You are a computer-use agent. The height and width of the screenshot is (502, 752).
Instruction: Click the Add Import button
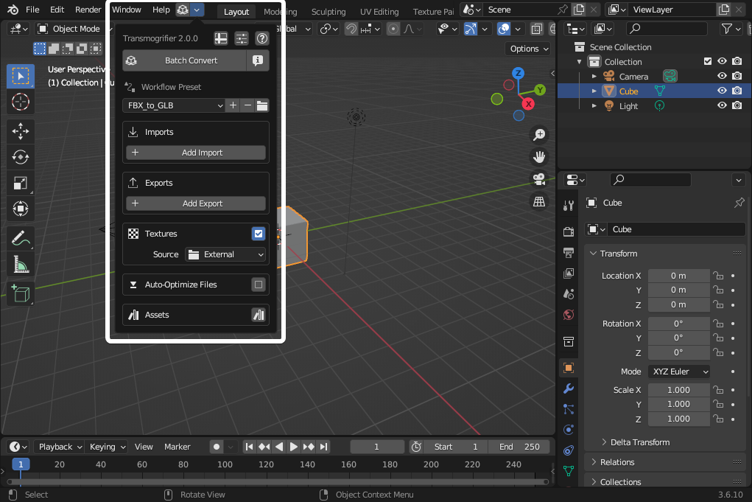[x=196, y=153]
